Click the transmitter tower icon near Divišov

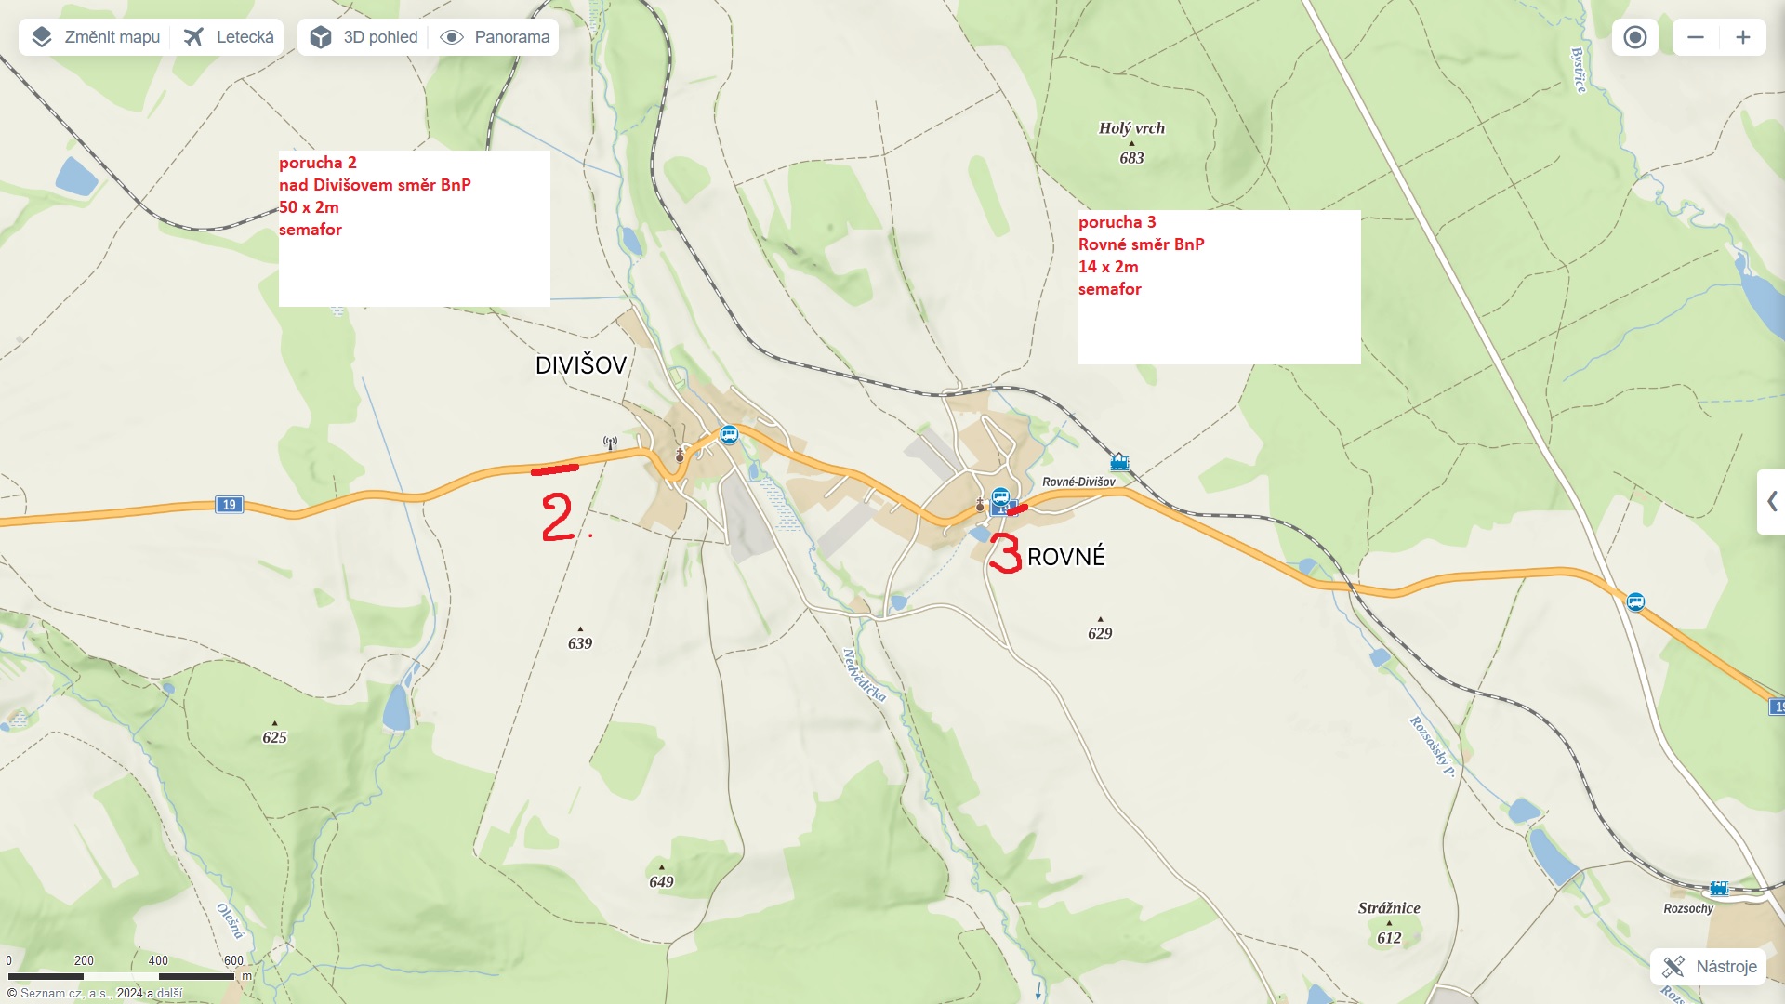[x=610, y=443]
